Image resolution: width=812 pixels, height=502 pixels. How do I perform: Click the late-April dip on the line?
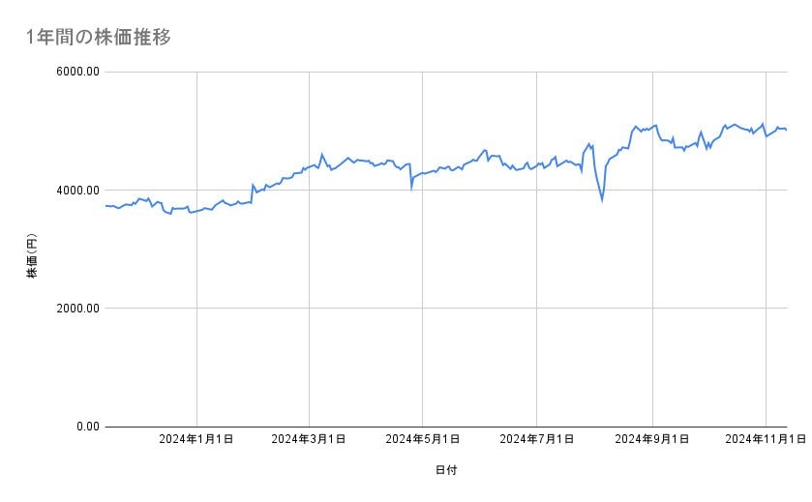click(x=411, y=188)
